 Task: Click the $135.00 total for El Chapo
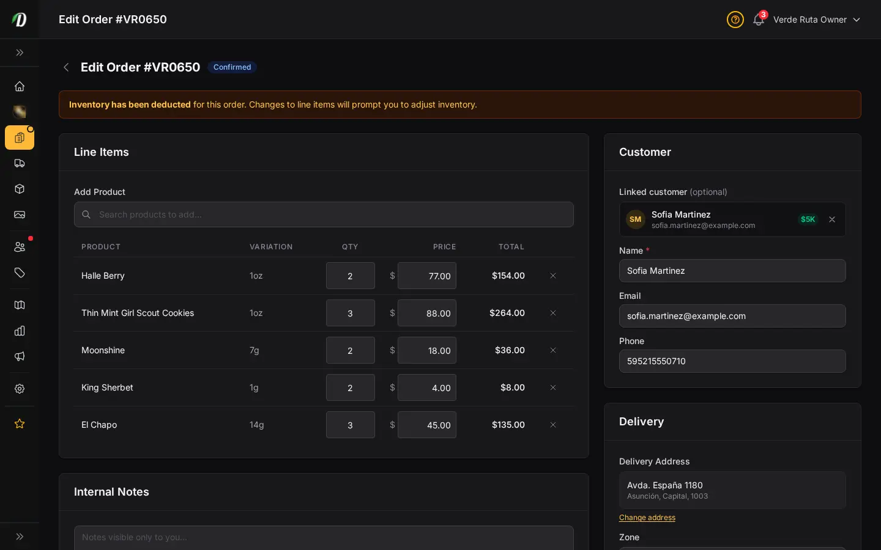coord(508,425)
